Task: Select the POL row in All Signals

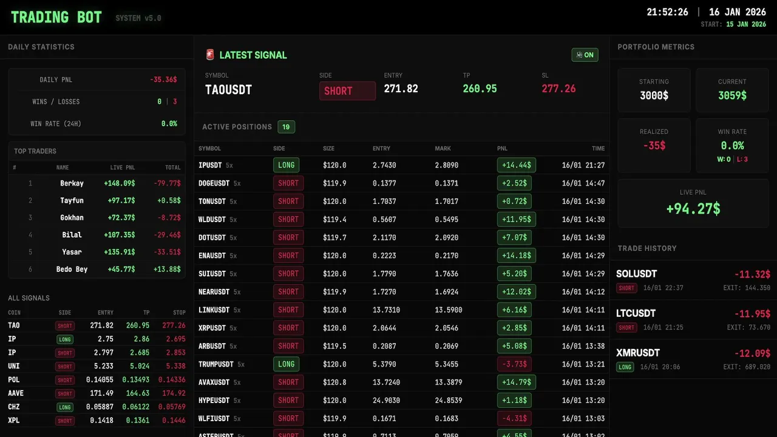Action: (97, 380)
